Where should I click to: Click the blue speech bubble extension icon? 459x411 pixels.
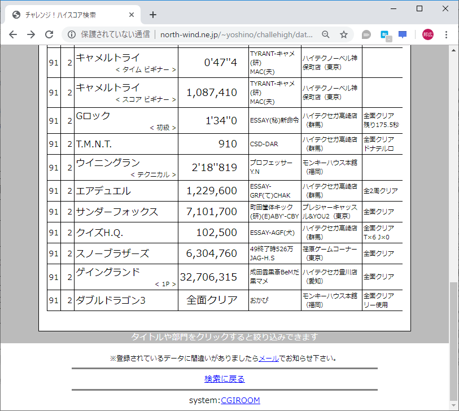pos(403,34)
